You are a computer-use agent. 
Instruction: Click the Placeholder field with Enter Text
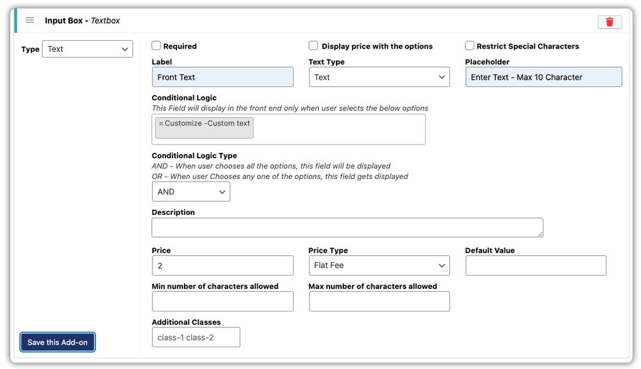544,77
